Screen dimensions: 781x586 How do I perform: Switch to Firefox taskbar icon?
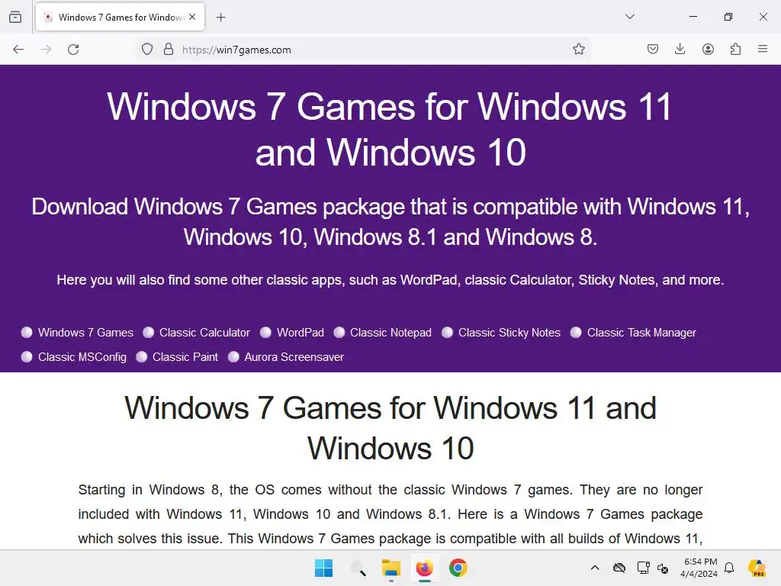[424, 568]
